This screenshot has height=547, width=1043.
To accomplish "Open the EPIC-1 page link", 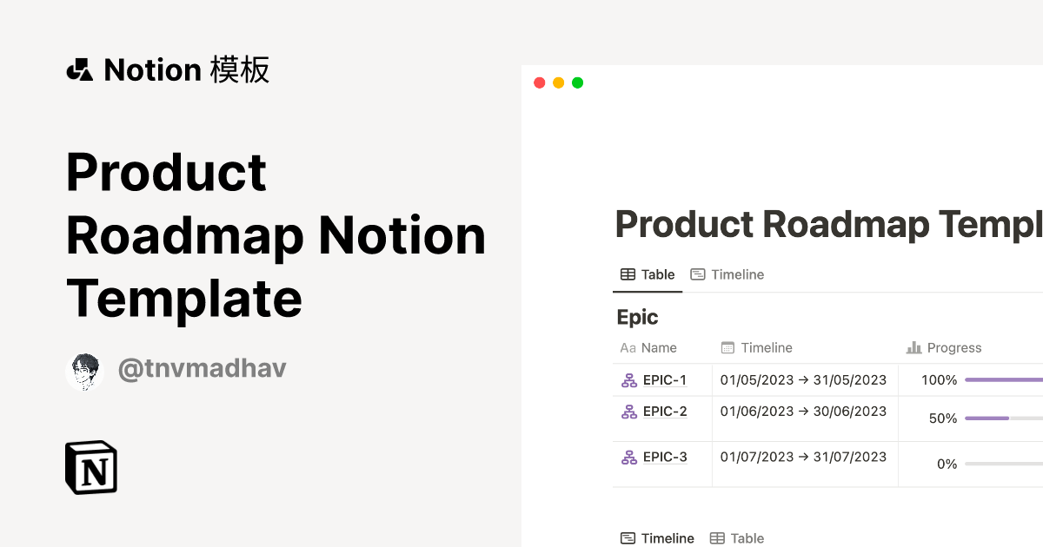I will point(664,379).
